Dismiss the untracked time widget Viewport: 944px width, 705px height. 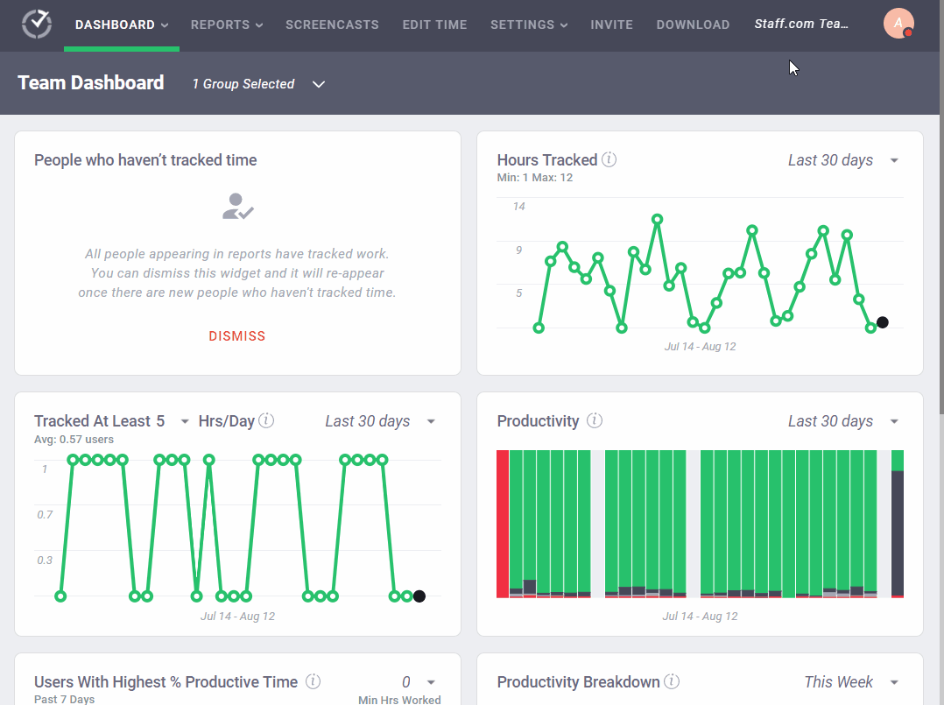tap(236, 335)
